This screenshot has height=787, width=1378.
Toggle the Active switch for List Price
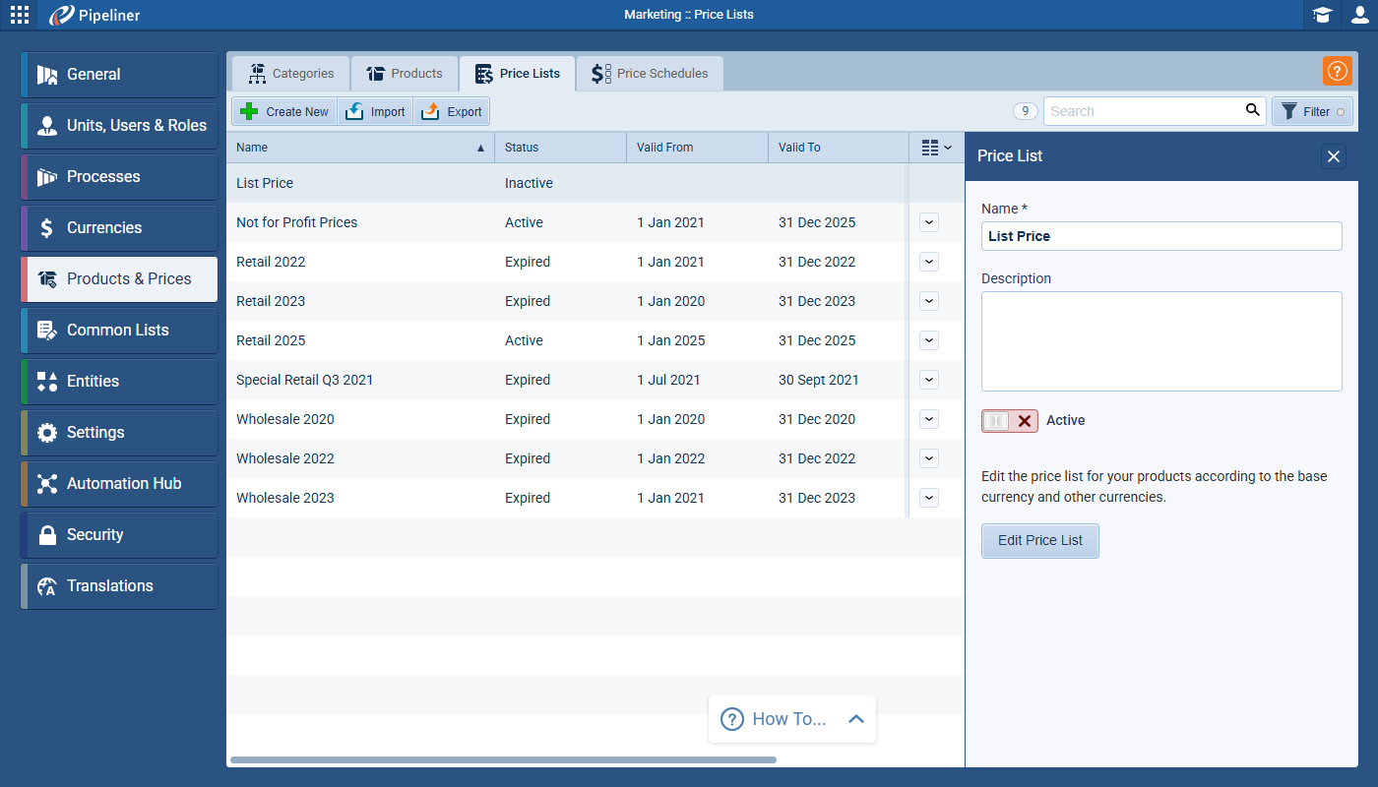(1009, 421)
